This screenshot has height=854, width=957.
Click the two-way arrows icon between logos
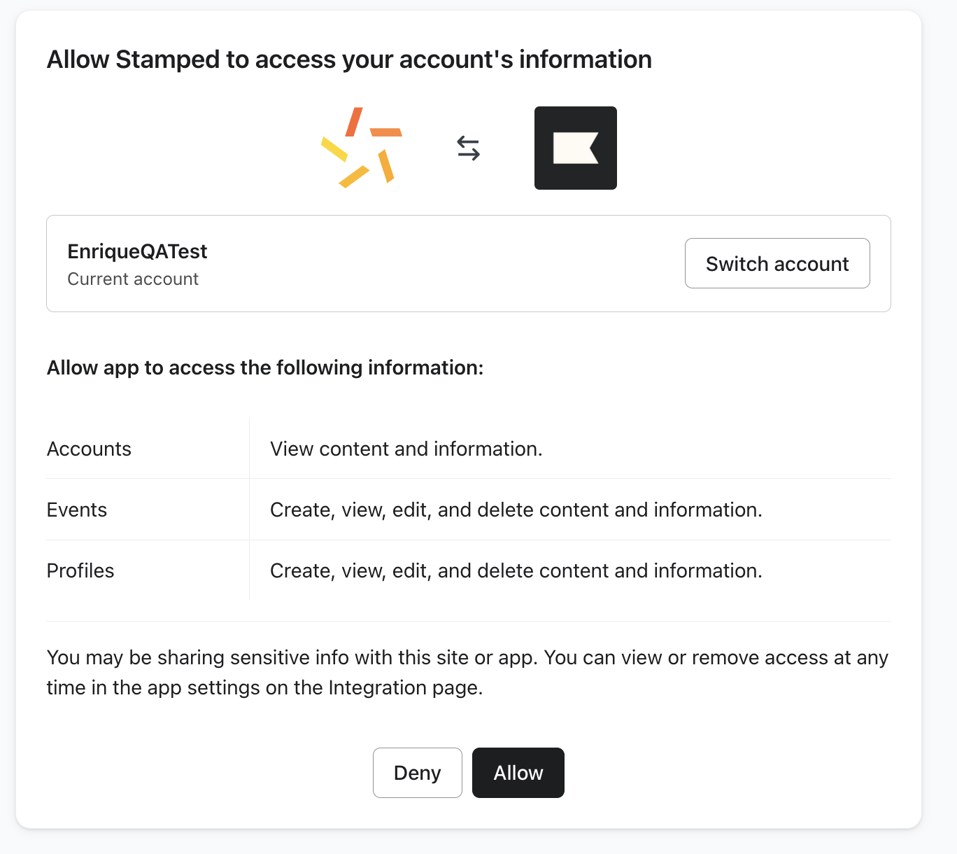[468, 148]
